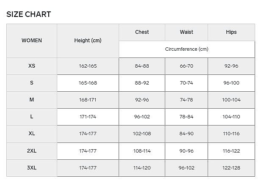Click waist value 74-78 for size M

click(x=186, y=100)
